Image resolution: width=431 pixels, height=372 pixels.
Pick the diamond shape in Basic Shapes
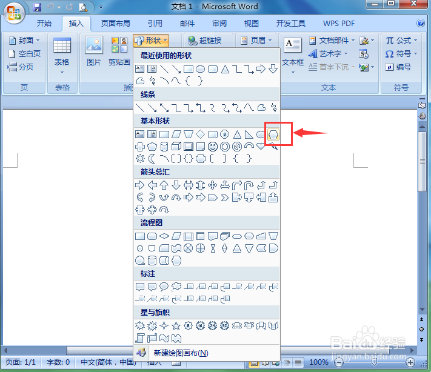[201, 135]
